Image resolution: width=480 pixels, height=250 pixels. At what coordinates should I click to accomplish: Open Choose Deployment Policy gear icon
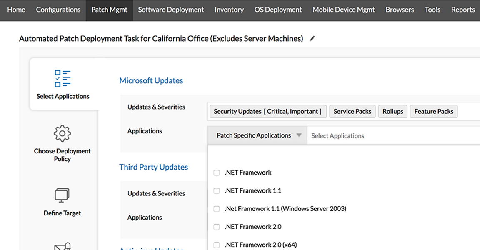click(x=62, y=133)
